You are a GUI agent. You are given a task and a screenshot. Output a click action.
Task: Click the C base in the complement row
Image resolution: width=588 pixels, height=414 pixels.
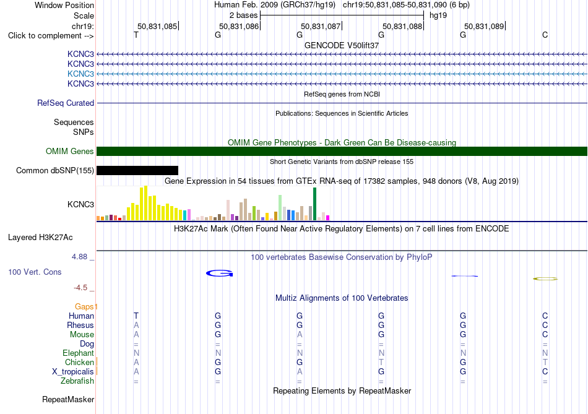[545, 35]
